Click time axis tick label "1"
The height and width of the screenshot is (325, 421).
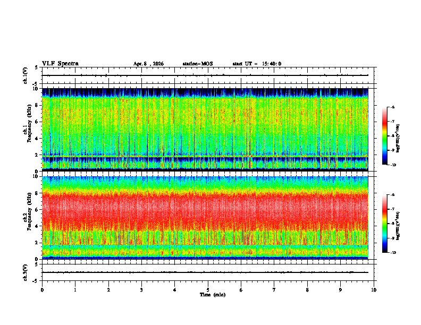[x=75, y=290]
